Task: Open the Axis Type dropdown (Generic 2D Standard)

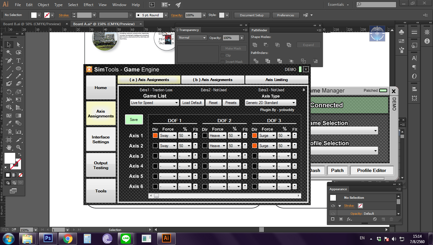Action: [x=271, y=103]
